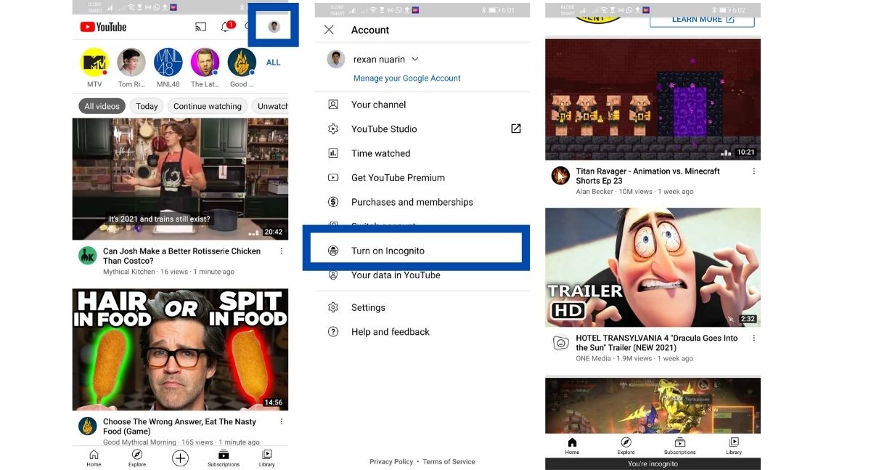Open 'Time watched' menu entry
Image resolution: width=871 pixels, height=470 pixels.
[x=380, y=153]
